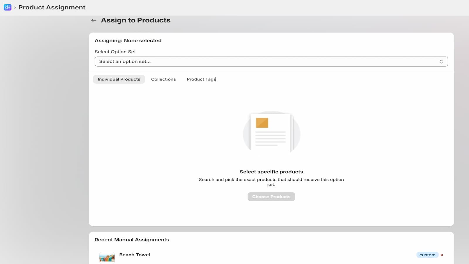Click the back arrow beside Assign to Products
The height and width of the screenshot is (264, 469).
click(x=94, y=20)
